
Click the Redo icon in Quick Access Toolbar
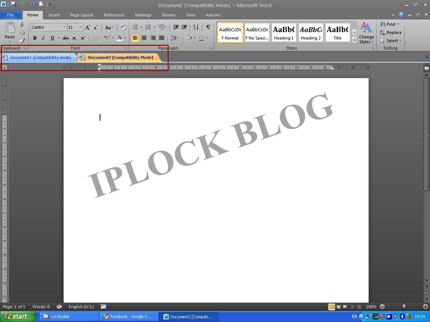click(34, 4)
